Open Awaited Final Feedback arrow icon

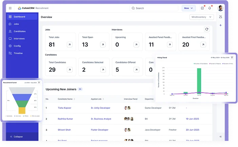203,44
